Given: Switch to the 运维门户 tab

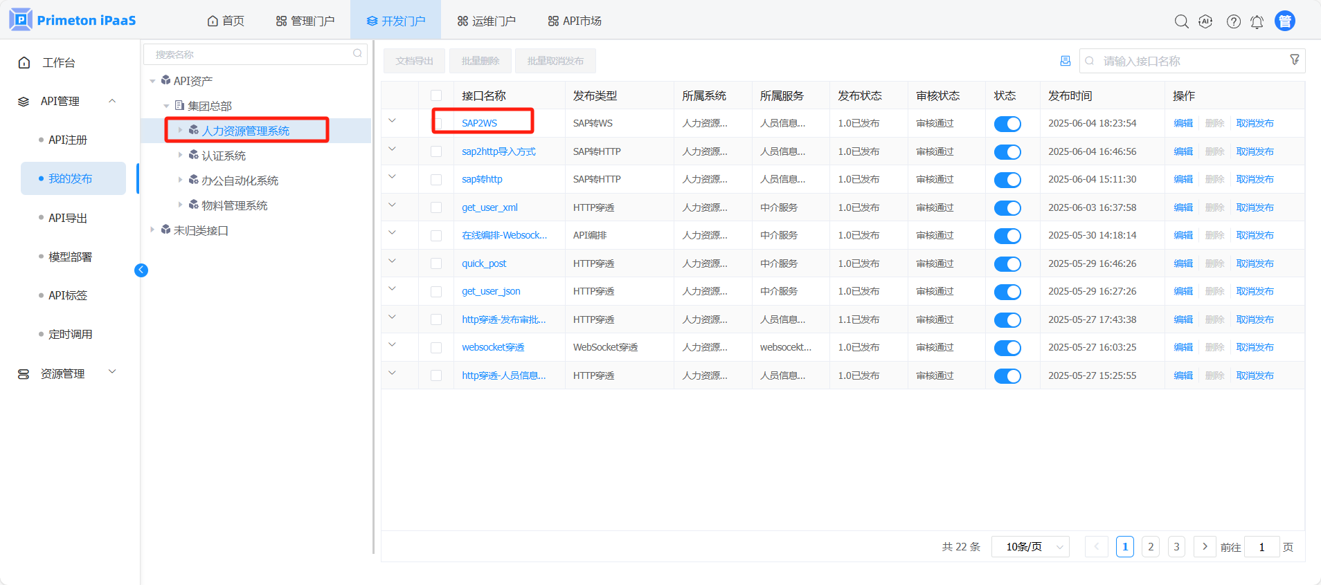Looking at the screenshot, I should tap(486, 21).
